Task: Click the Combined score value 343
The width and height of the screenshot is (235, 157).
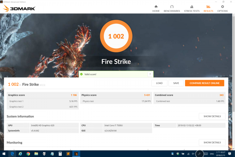Action: 221,95
